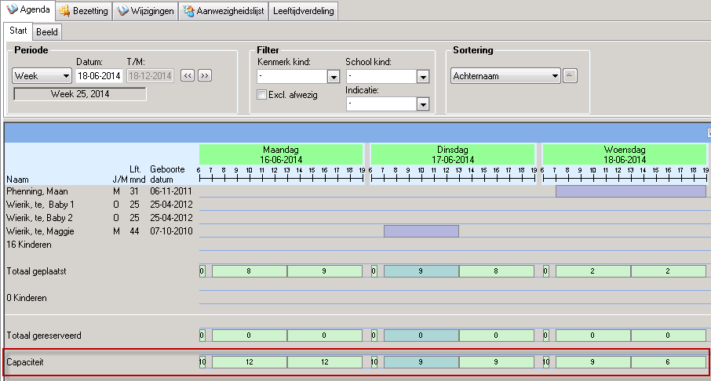711x381 pixels.
Task: Go to previous period with << button
Action: (x=188, y=75)
